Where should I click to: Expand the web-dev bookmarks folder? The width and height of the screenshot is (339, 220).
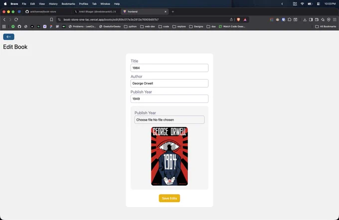pyautogui.click(x=148, y=26)
